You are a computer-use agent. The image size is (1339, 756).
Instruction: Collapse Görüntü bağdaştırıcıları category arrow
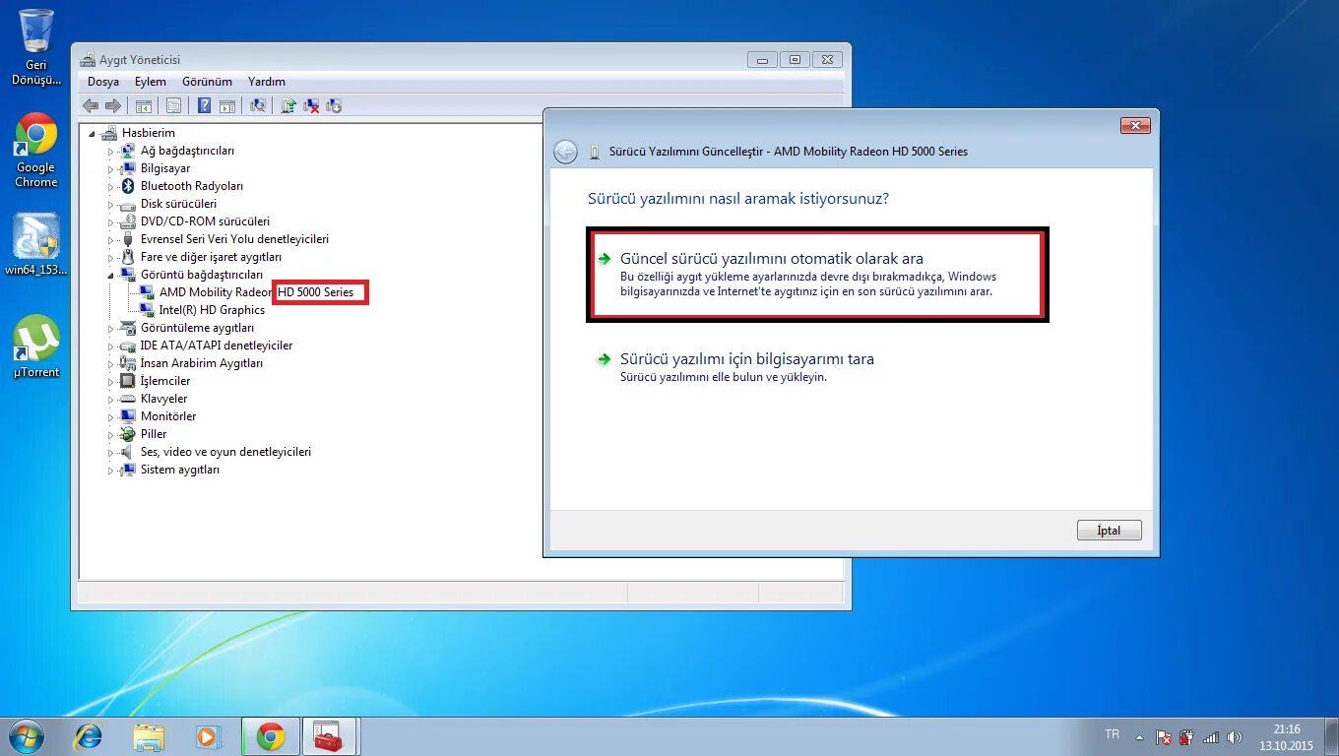click(111, 276)
